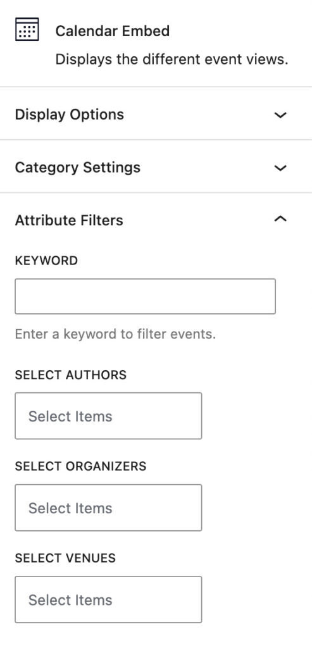This screenshot has height=648, width=312.
Task: Open the Category Settings panel header
Action: pos(156,166)
